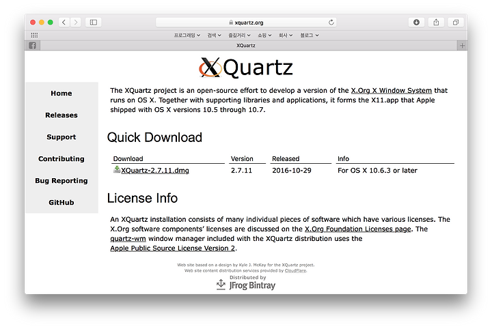Open the Share button in toolbar
The image size is (492, 329).
click(x=436, y=23)
